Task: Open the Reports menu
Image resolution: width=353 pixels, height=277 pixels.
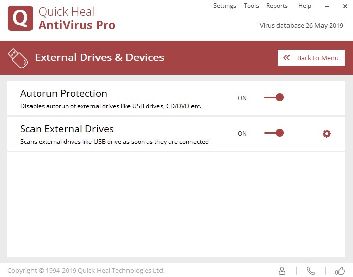Action: [277, 6]
